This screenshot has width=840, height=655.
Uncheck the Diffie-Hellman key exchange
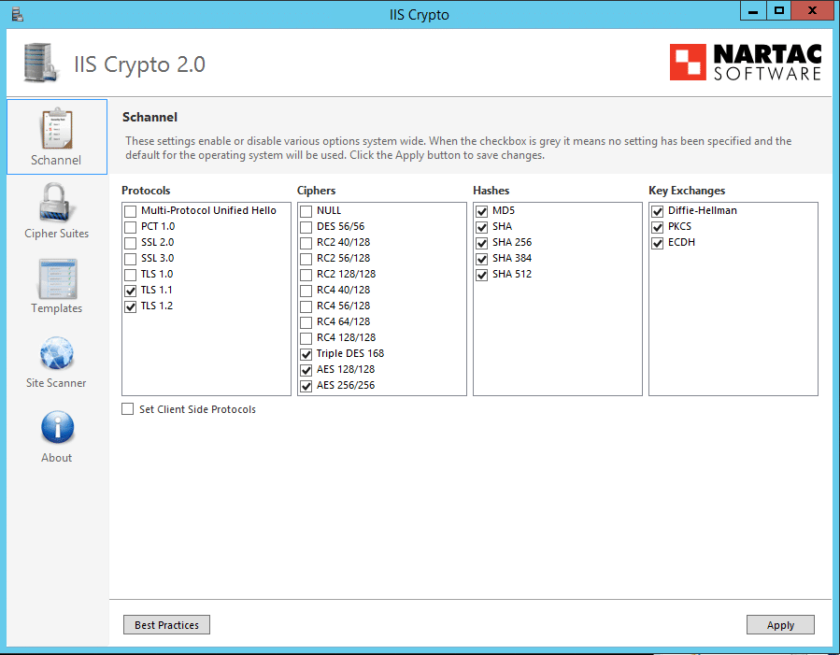pyautogui.click(x=657, y=210)
